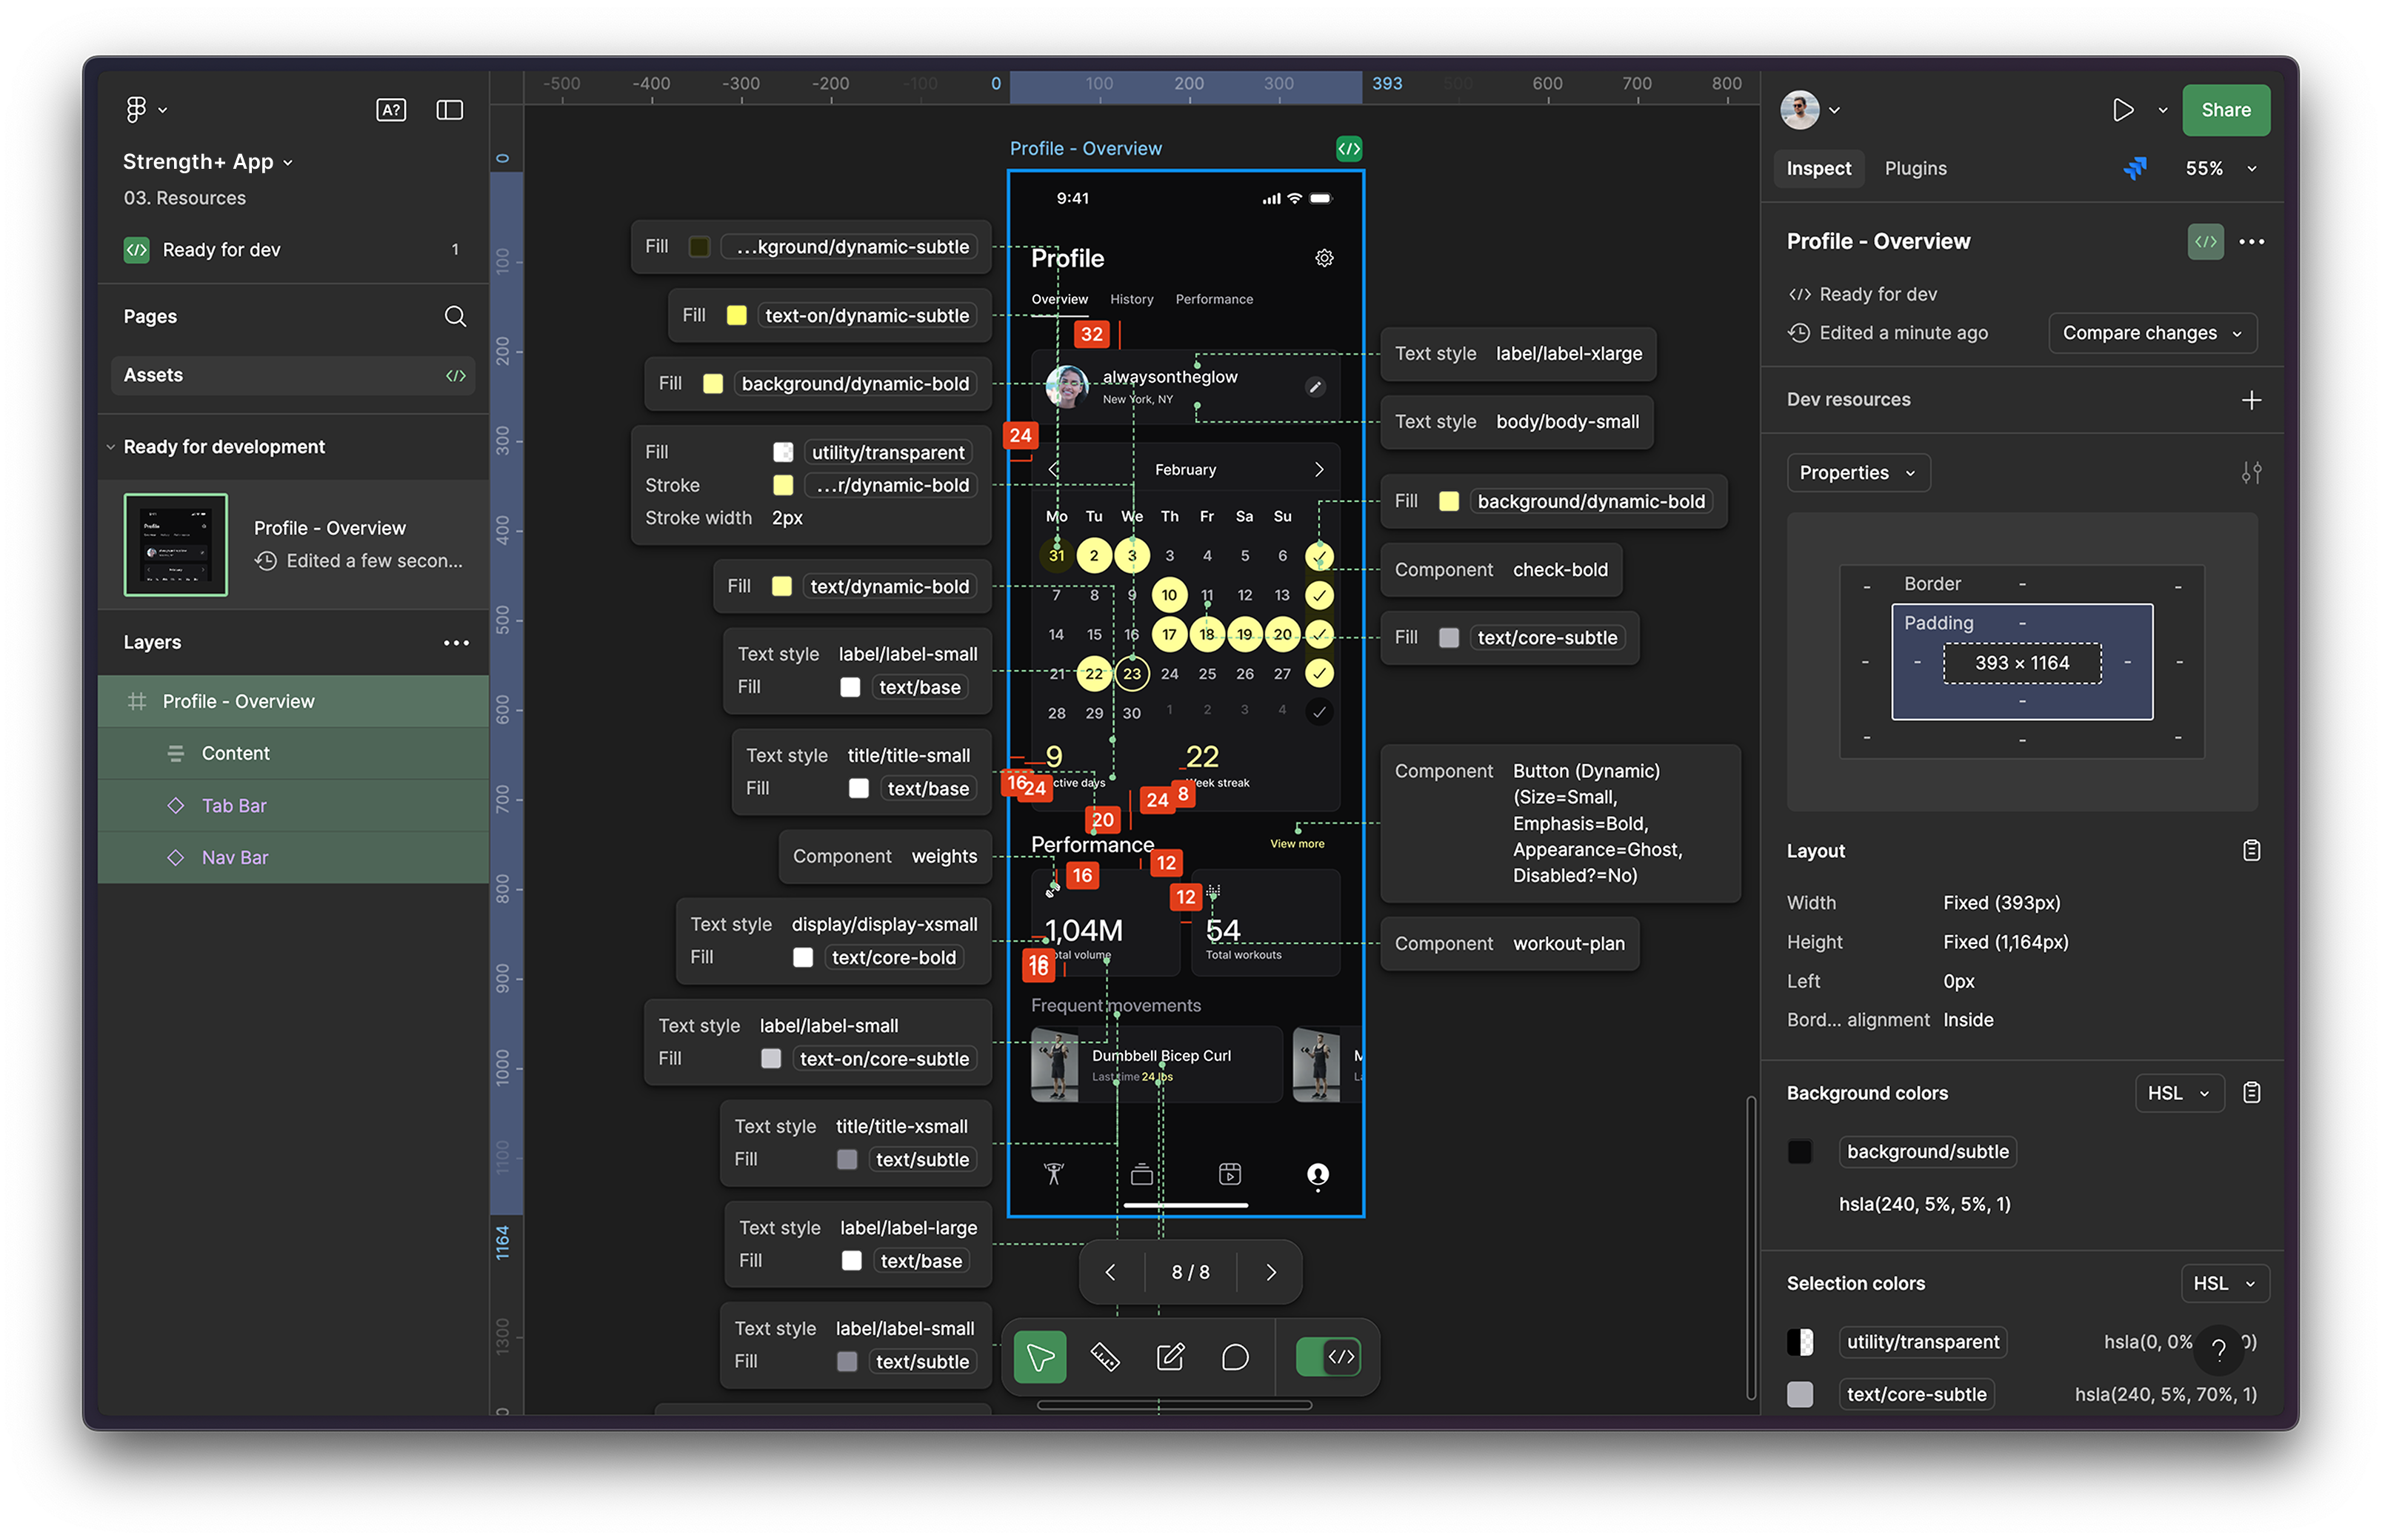This screenshot has height=1540, width=2382.
Task: Click green Ready for dev badge icon
Action: click(136, 249)
